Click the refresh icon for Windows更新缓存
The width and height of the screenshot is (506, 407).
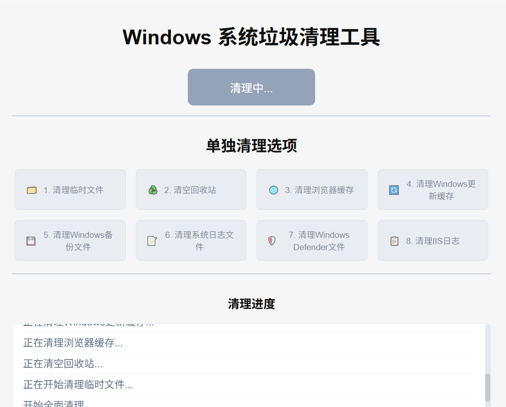click(393, 190)
